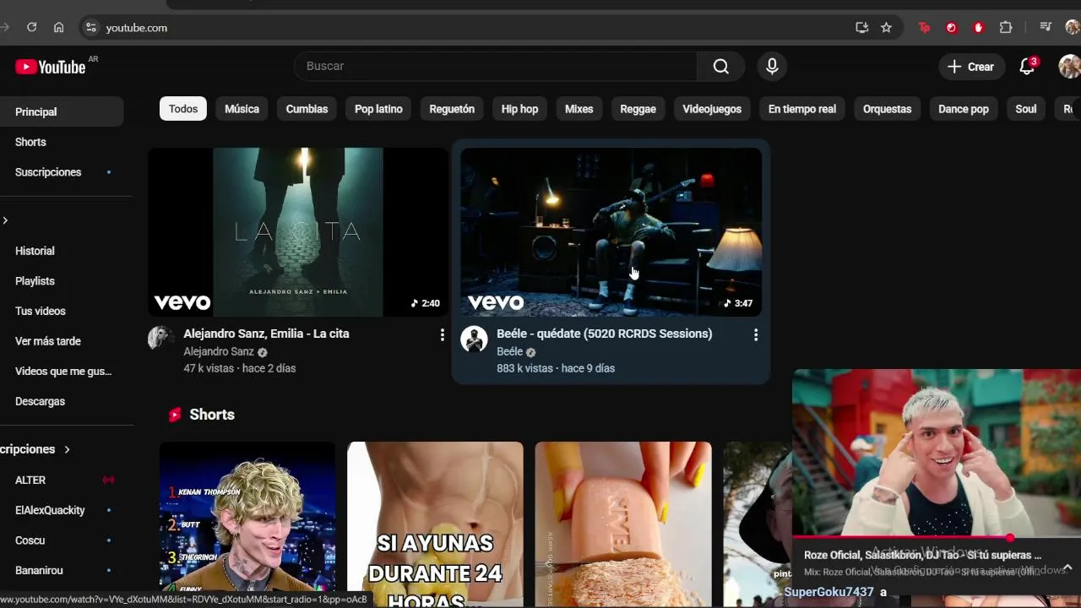Select the En tiempo real chip

point(802,109)
